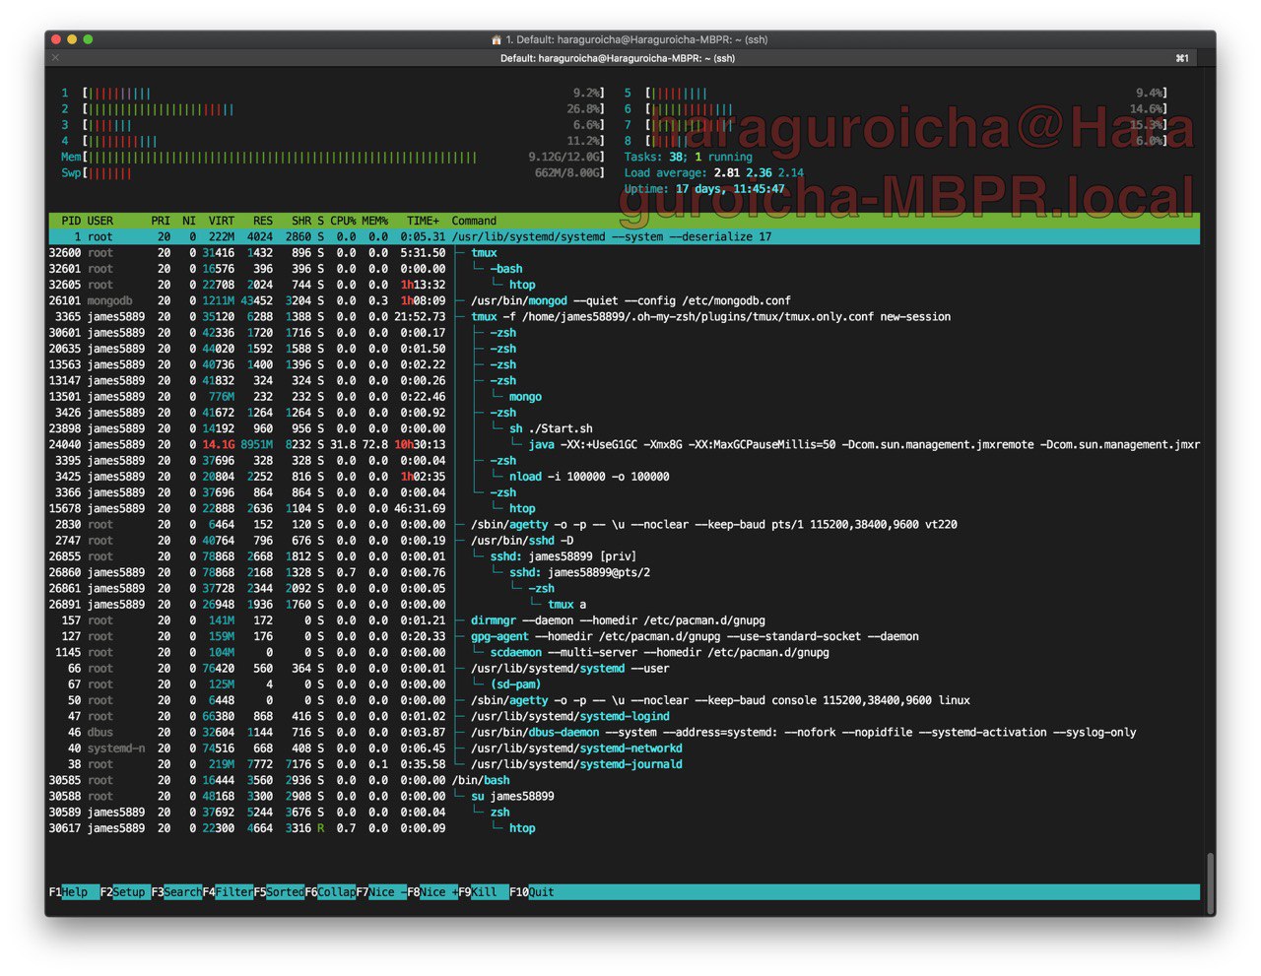Select sshd: james58899 [priv] row
Viewport: 1261px width, 976px height.
coord(625,556)
